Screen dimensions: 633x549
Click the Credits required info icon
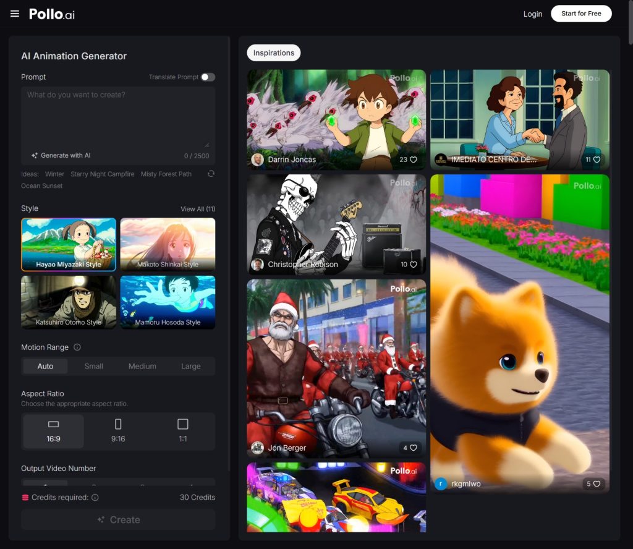(95, 498)
